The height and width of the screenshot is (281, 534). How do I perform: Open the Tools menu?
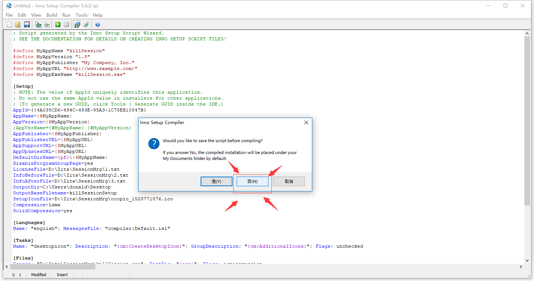pyautogui.click(x=82, y=15)
